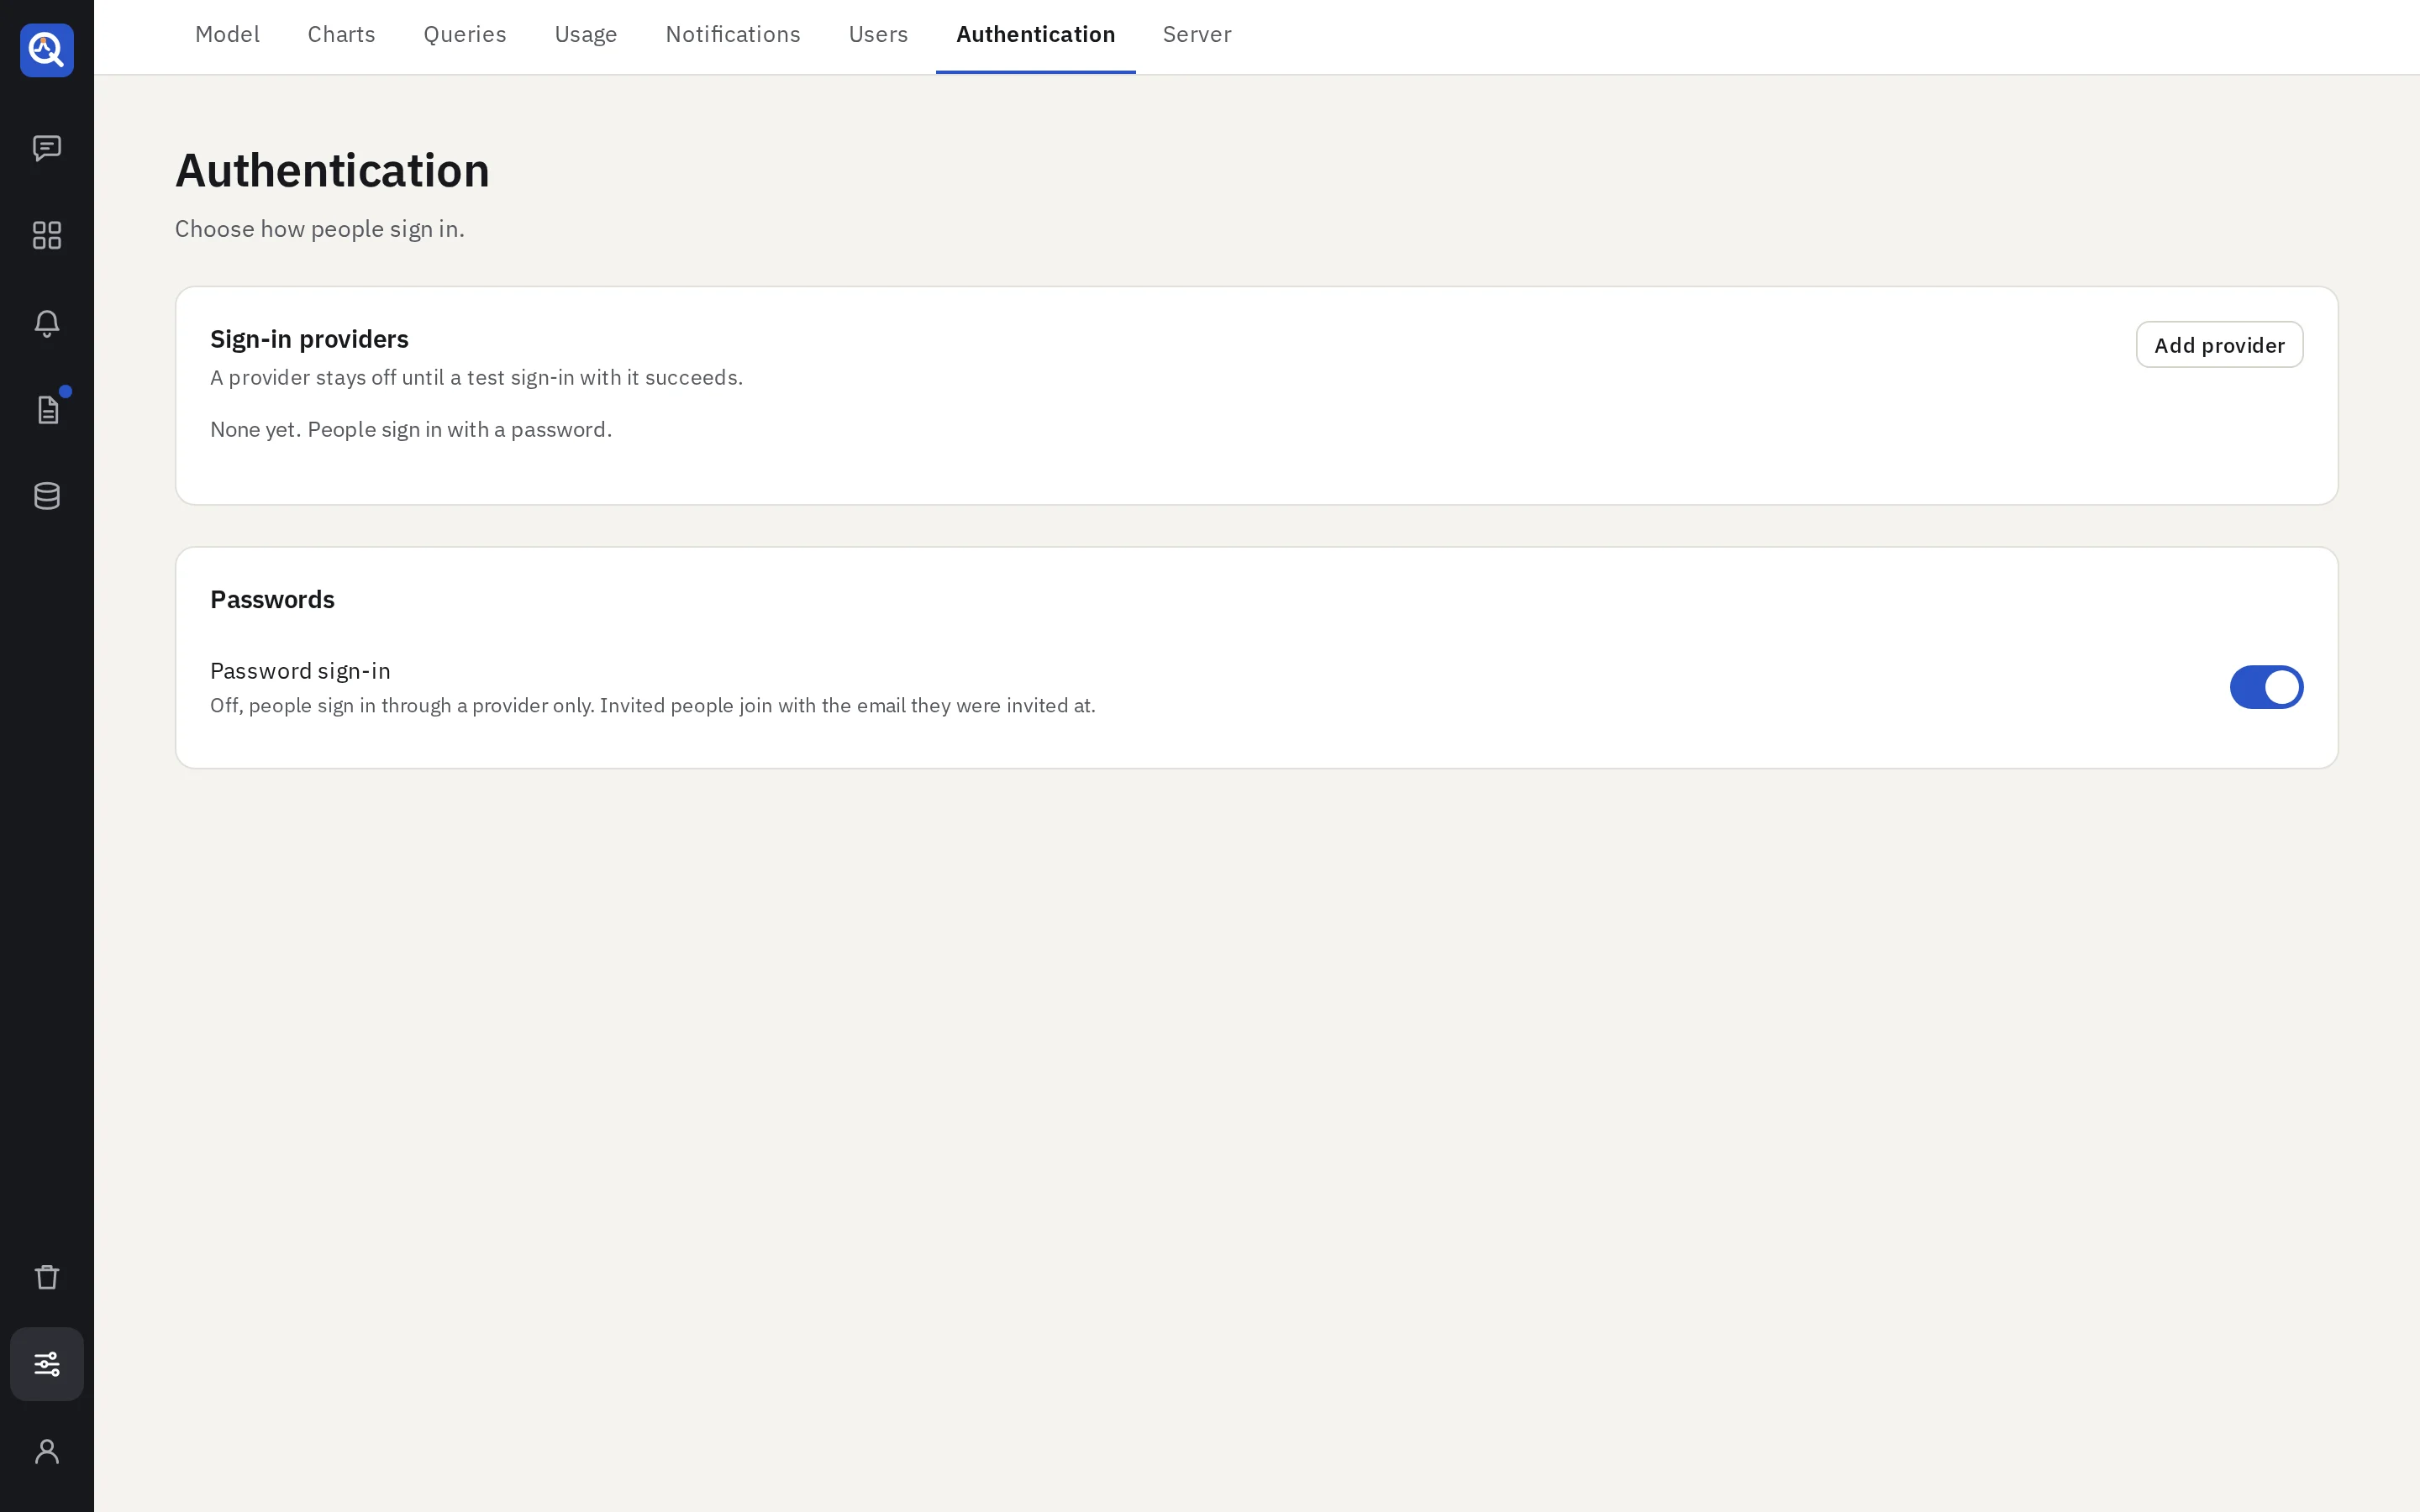Click 'A provider stays off until' description
The height and width of the screenshot is (1512, 2420).
[476, 378]
